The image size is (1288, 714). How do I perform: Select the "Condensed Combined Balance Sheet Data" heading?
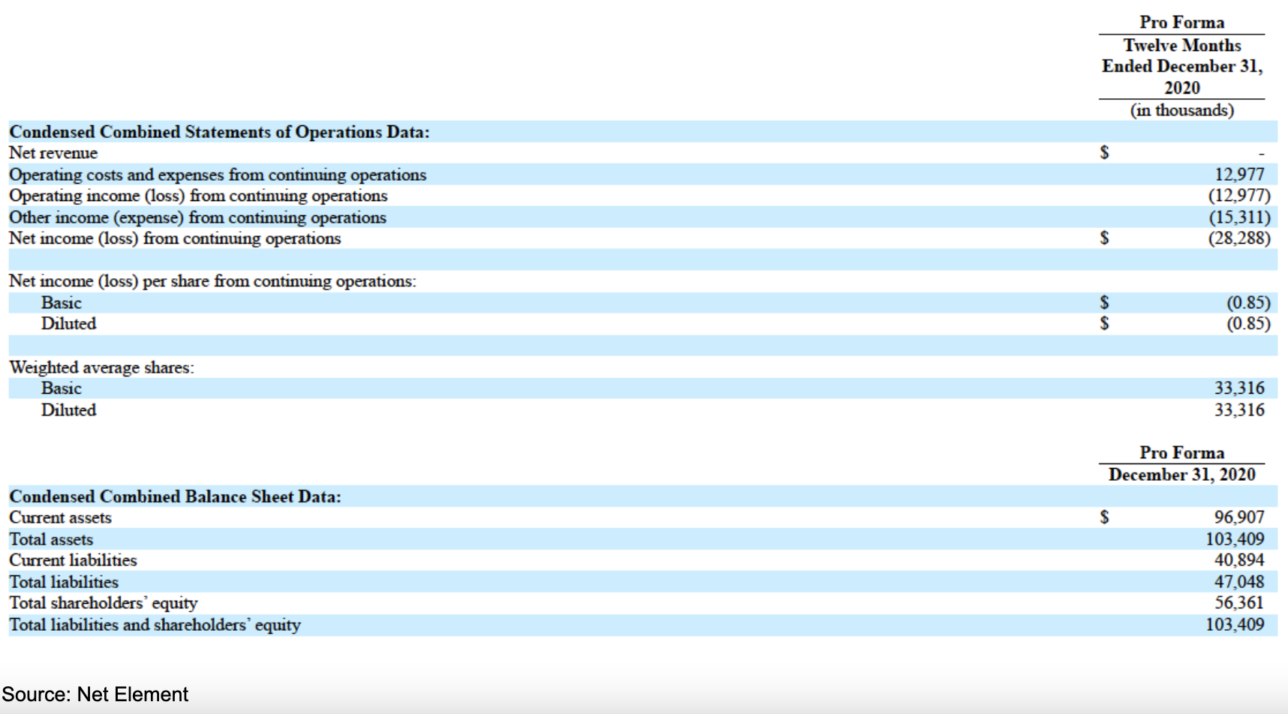point(175,496)
